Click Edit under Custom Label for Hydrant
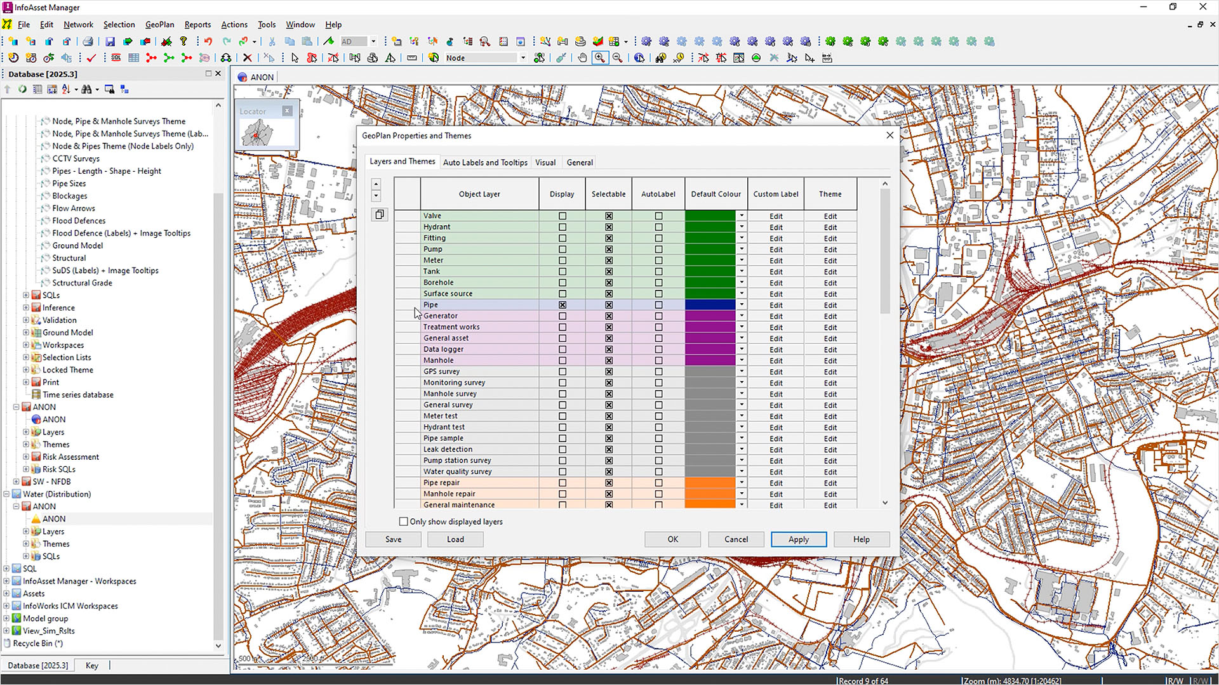1219x685 pixels. (x=775, y=227)
